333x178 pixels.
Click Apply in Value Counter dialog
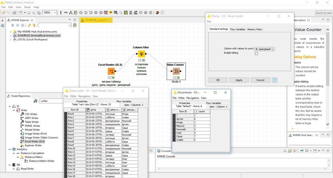[x=239, y=80]
